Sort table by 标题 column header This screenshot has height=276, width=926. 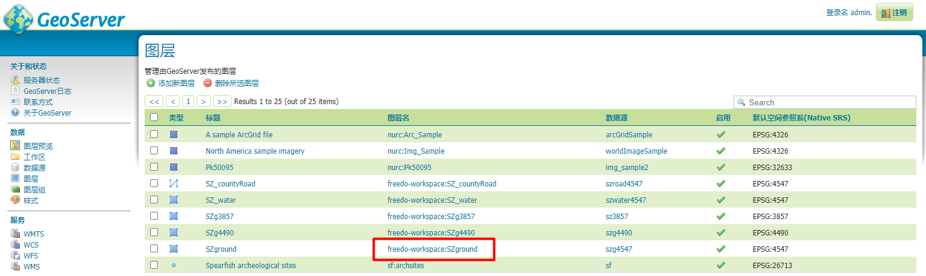(x=213, y=118)
